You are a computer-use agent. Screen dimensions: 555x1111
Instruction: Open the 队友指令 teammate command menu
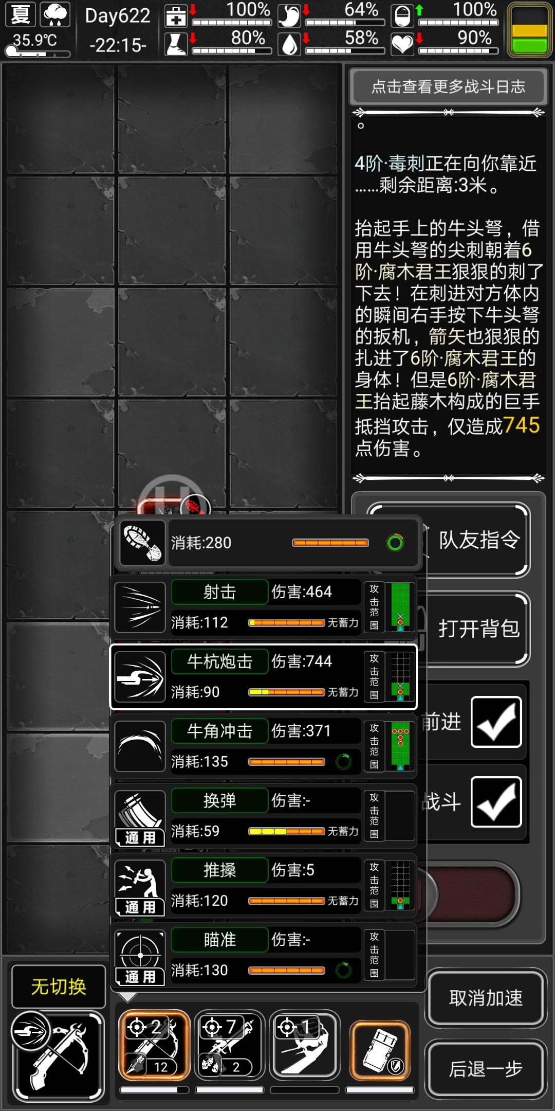[x=478, y=540]
